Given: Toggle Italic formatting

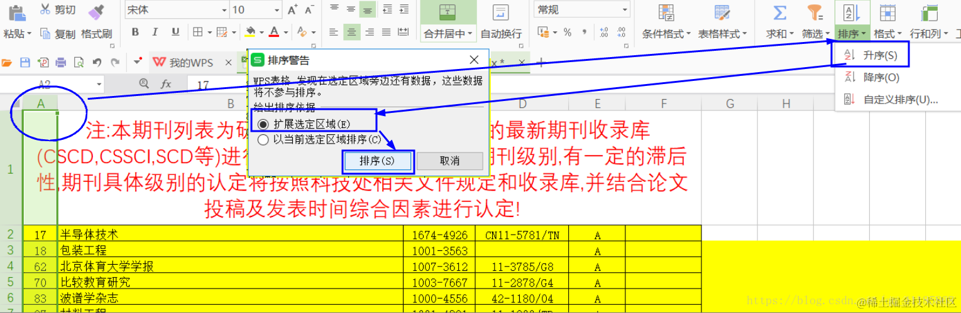Looking at the screenshot, I should click(x=155, y=32).
